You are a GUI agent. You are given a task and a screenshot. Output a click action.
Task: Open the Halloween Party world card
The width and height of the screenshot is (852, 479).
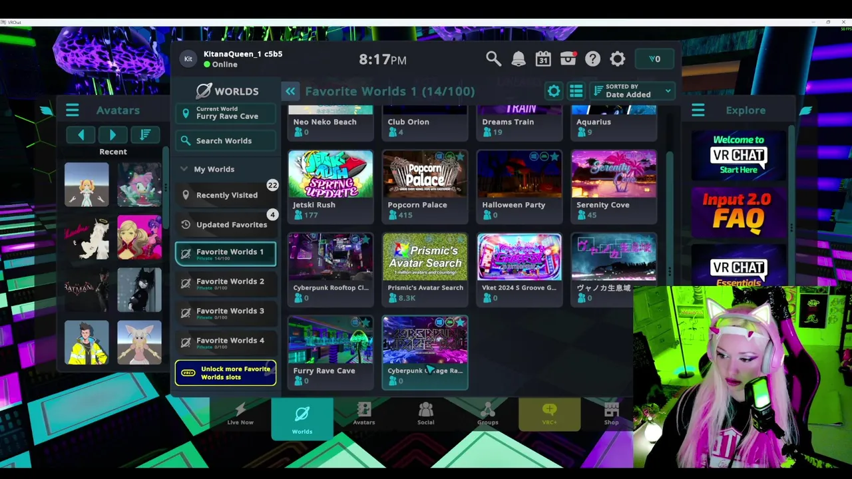click(519, 186)
